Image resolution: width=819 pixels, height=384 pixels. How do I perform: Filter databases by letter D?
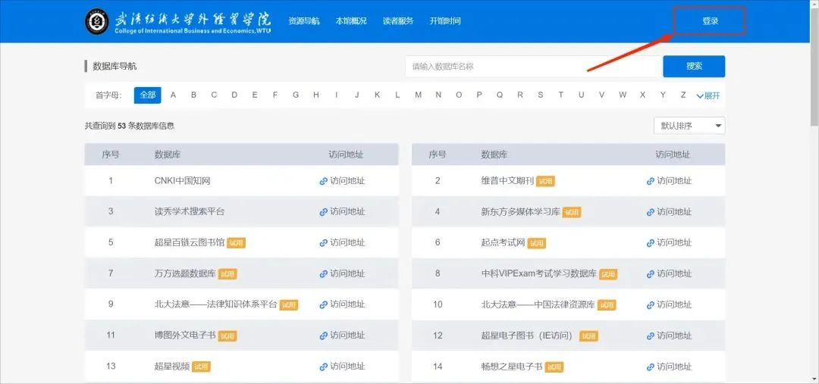click(234, 95)
